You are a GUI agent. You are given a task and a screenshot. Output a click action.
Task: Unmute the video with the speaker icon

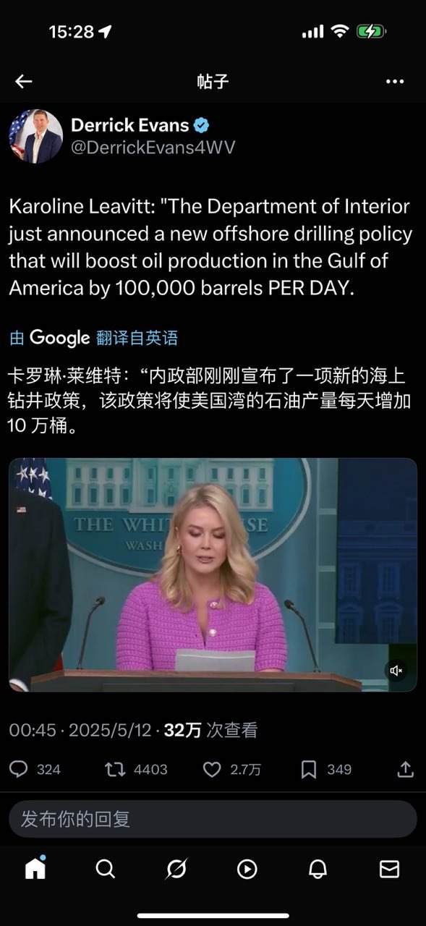click(396, 671)
